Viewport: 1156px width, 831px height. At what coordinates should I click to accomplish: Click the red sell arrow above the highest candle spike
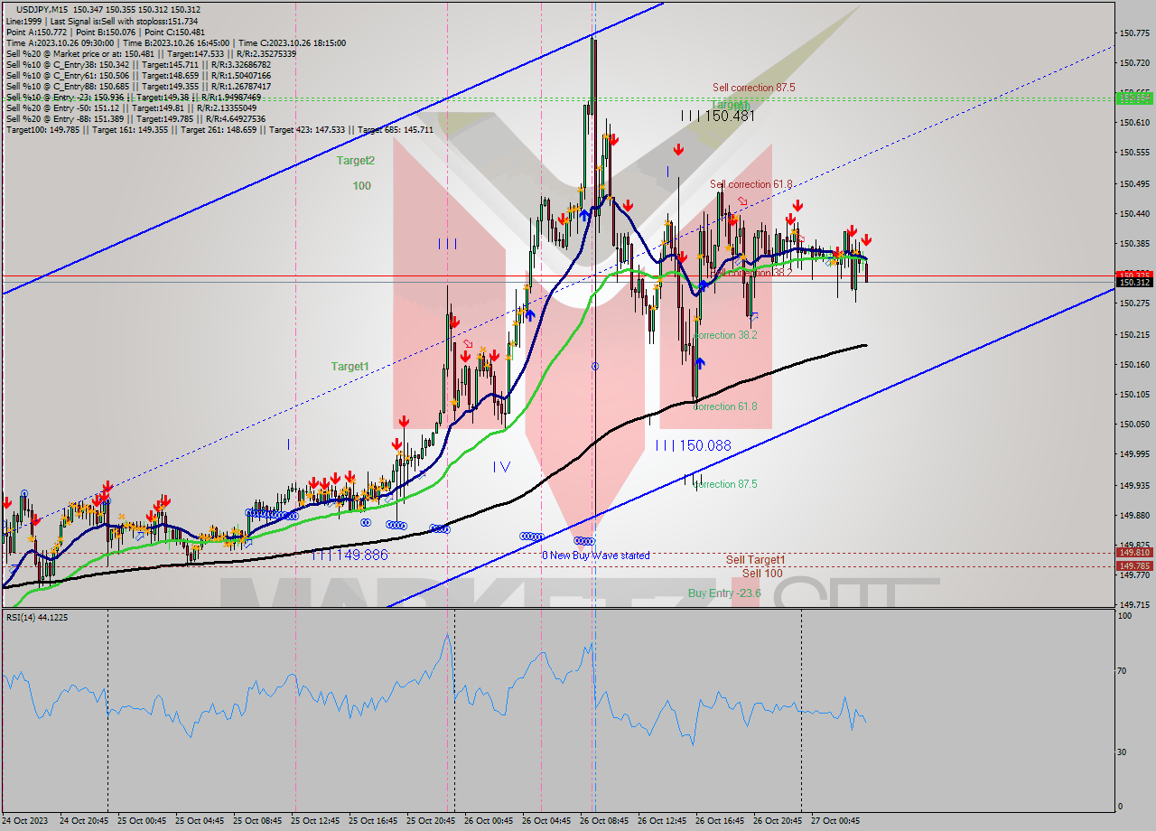(613, 141)
